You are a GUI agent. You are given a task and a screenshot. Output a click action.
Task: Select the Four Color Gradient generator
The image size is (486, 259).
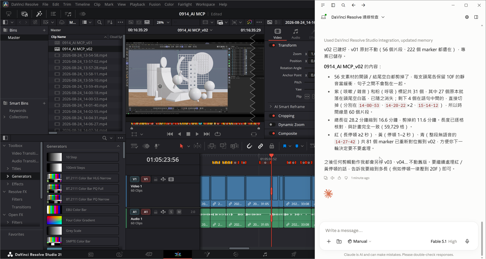click(x=83, y=220)
